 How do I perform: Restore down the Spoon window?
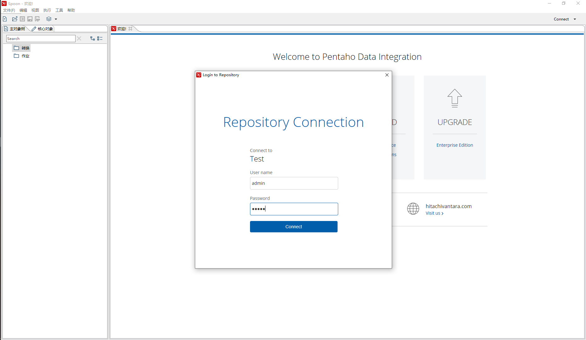[x=564, y=3]
